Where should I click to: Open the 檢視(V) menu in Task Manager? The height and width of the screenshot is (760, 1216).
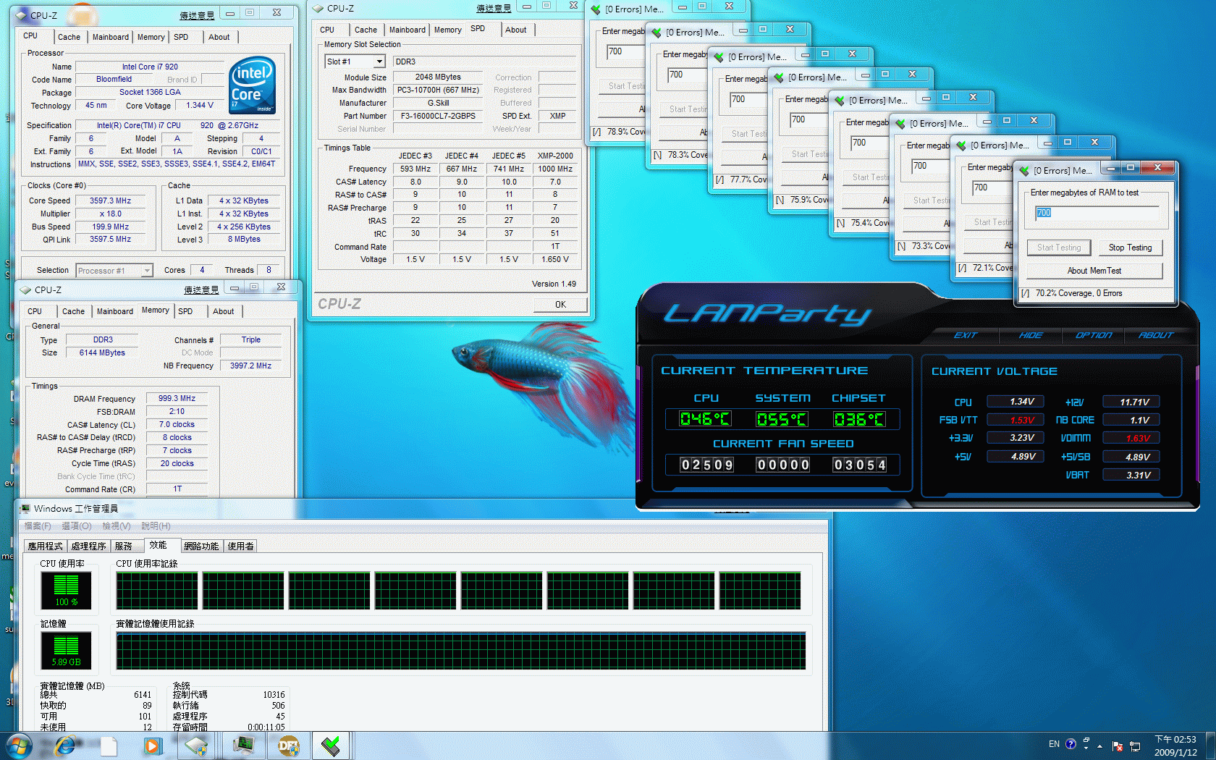(x=117, y=526)
